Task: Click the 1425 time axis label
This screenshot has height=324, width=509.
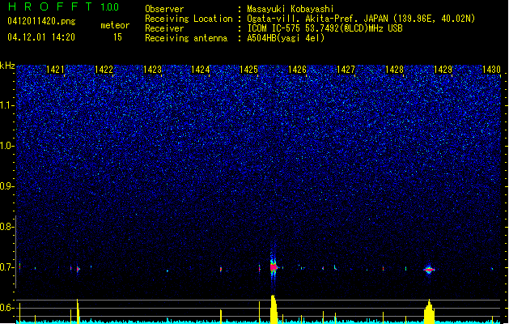Action: point(248,70)
